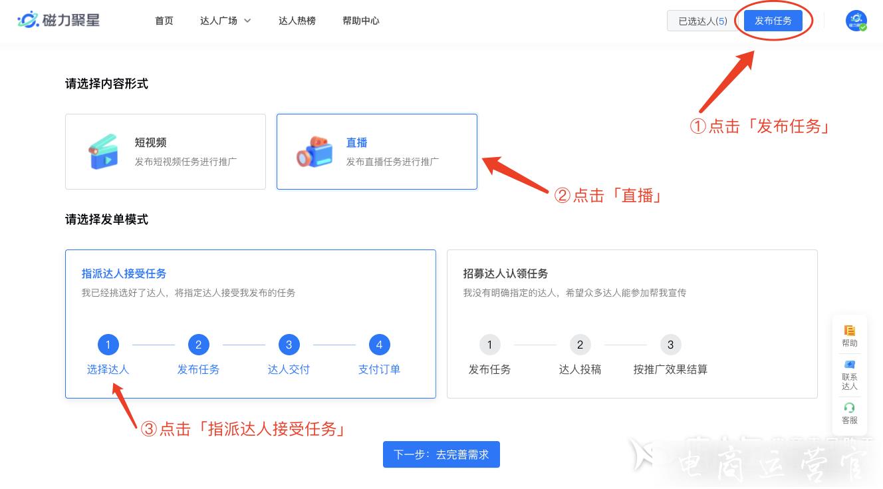
Task: Click the 发布任务 header button
Action: point(773,21)
